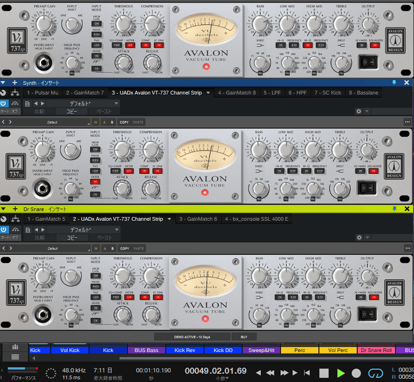Image resolution: width=414 pixels, height=382 pixels.
Task: Click コピー button in Synth plugin header
Action: point(72,111)
